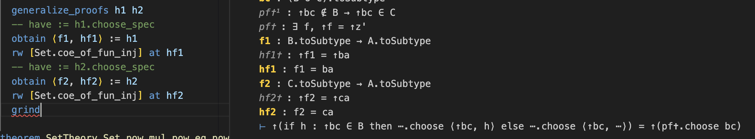Click the ∃ symbol in pf† hypothesis

tap(295, 27)
